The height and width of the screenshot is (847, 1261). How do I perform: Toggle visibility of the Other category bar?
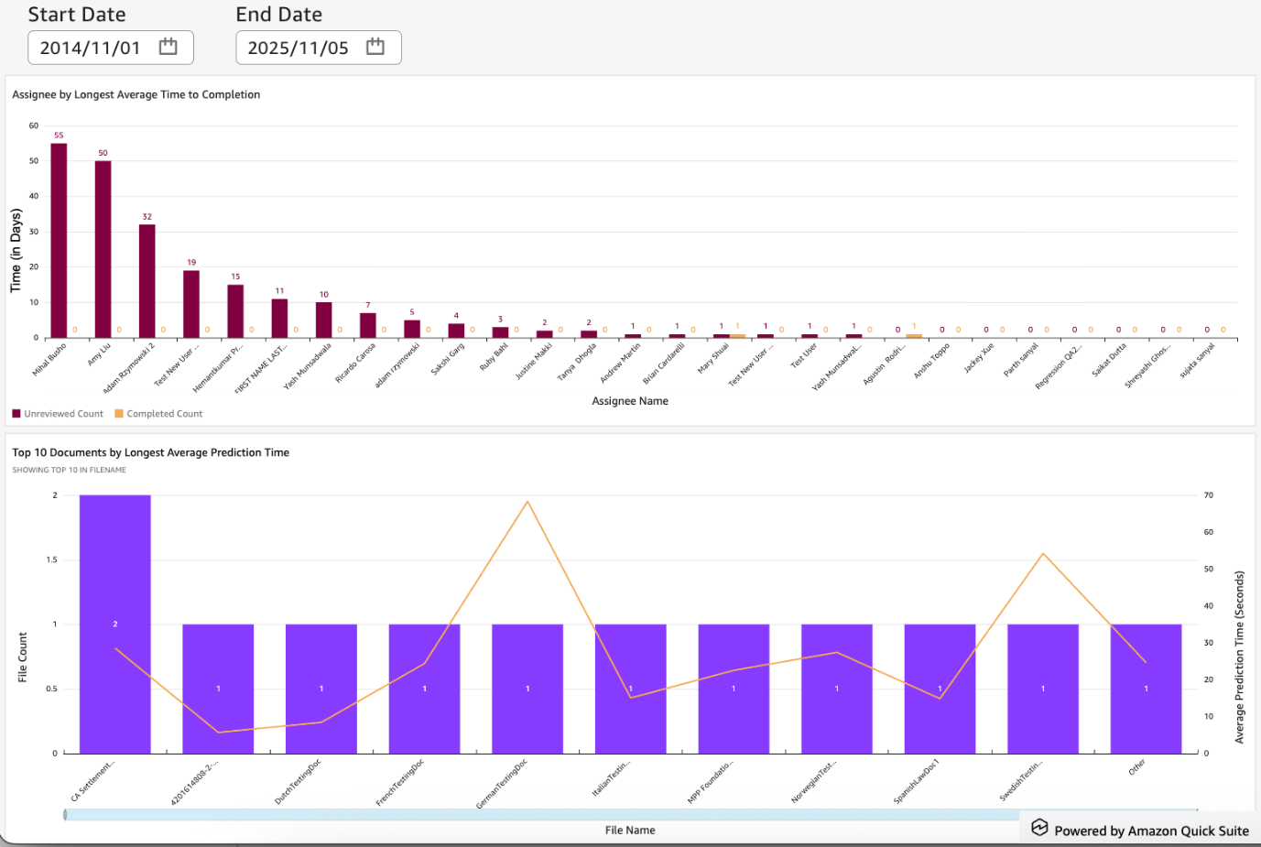coord(1146,687)
